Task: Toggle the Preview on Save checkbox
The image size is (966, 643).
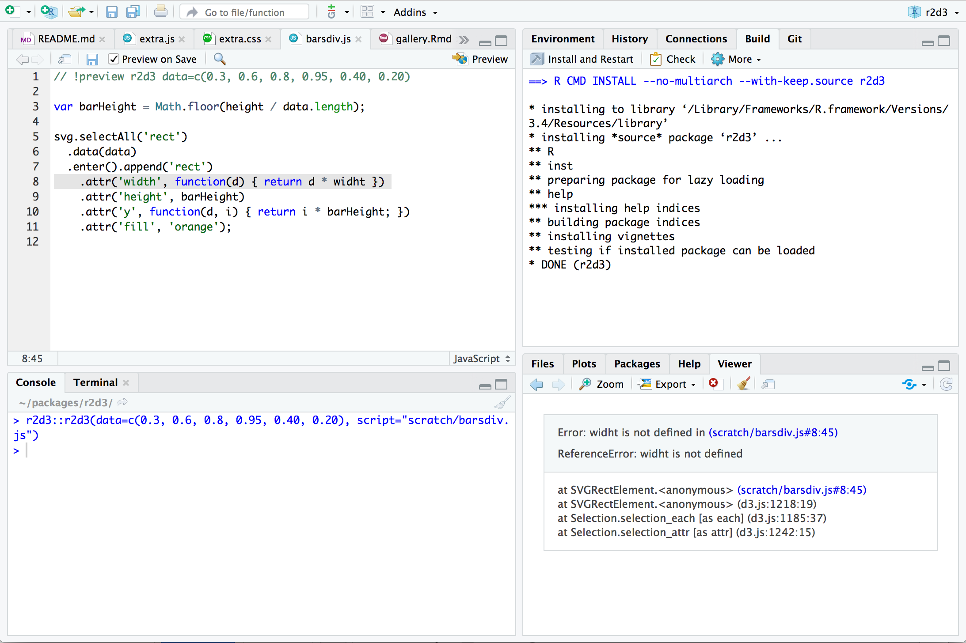Action: (x=114, y=59)
